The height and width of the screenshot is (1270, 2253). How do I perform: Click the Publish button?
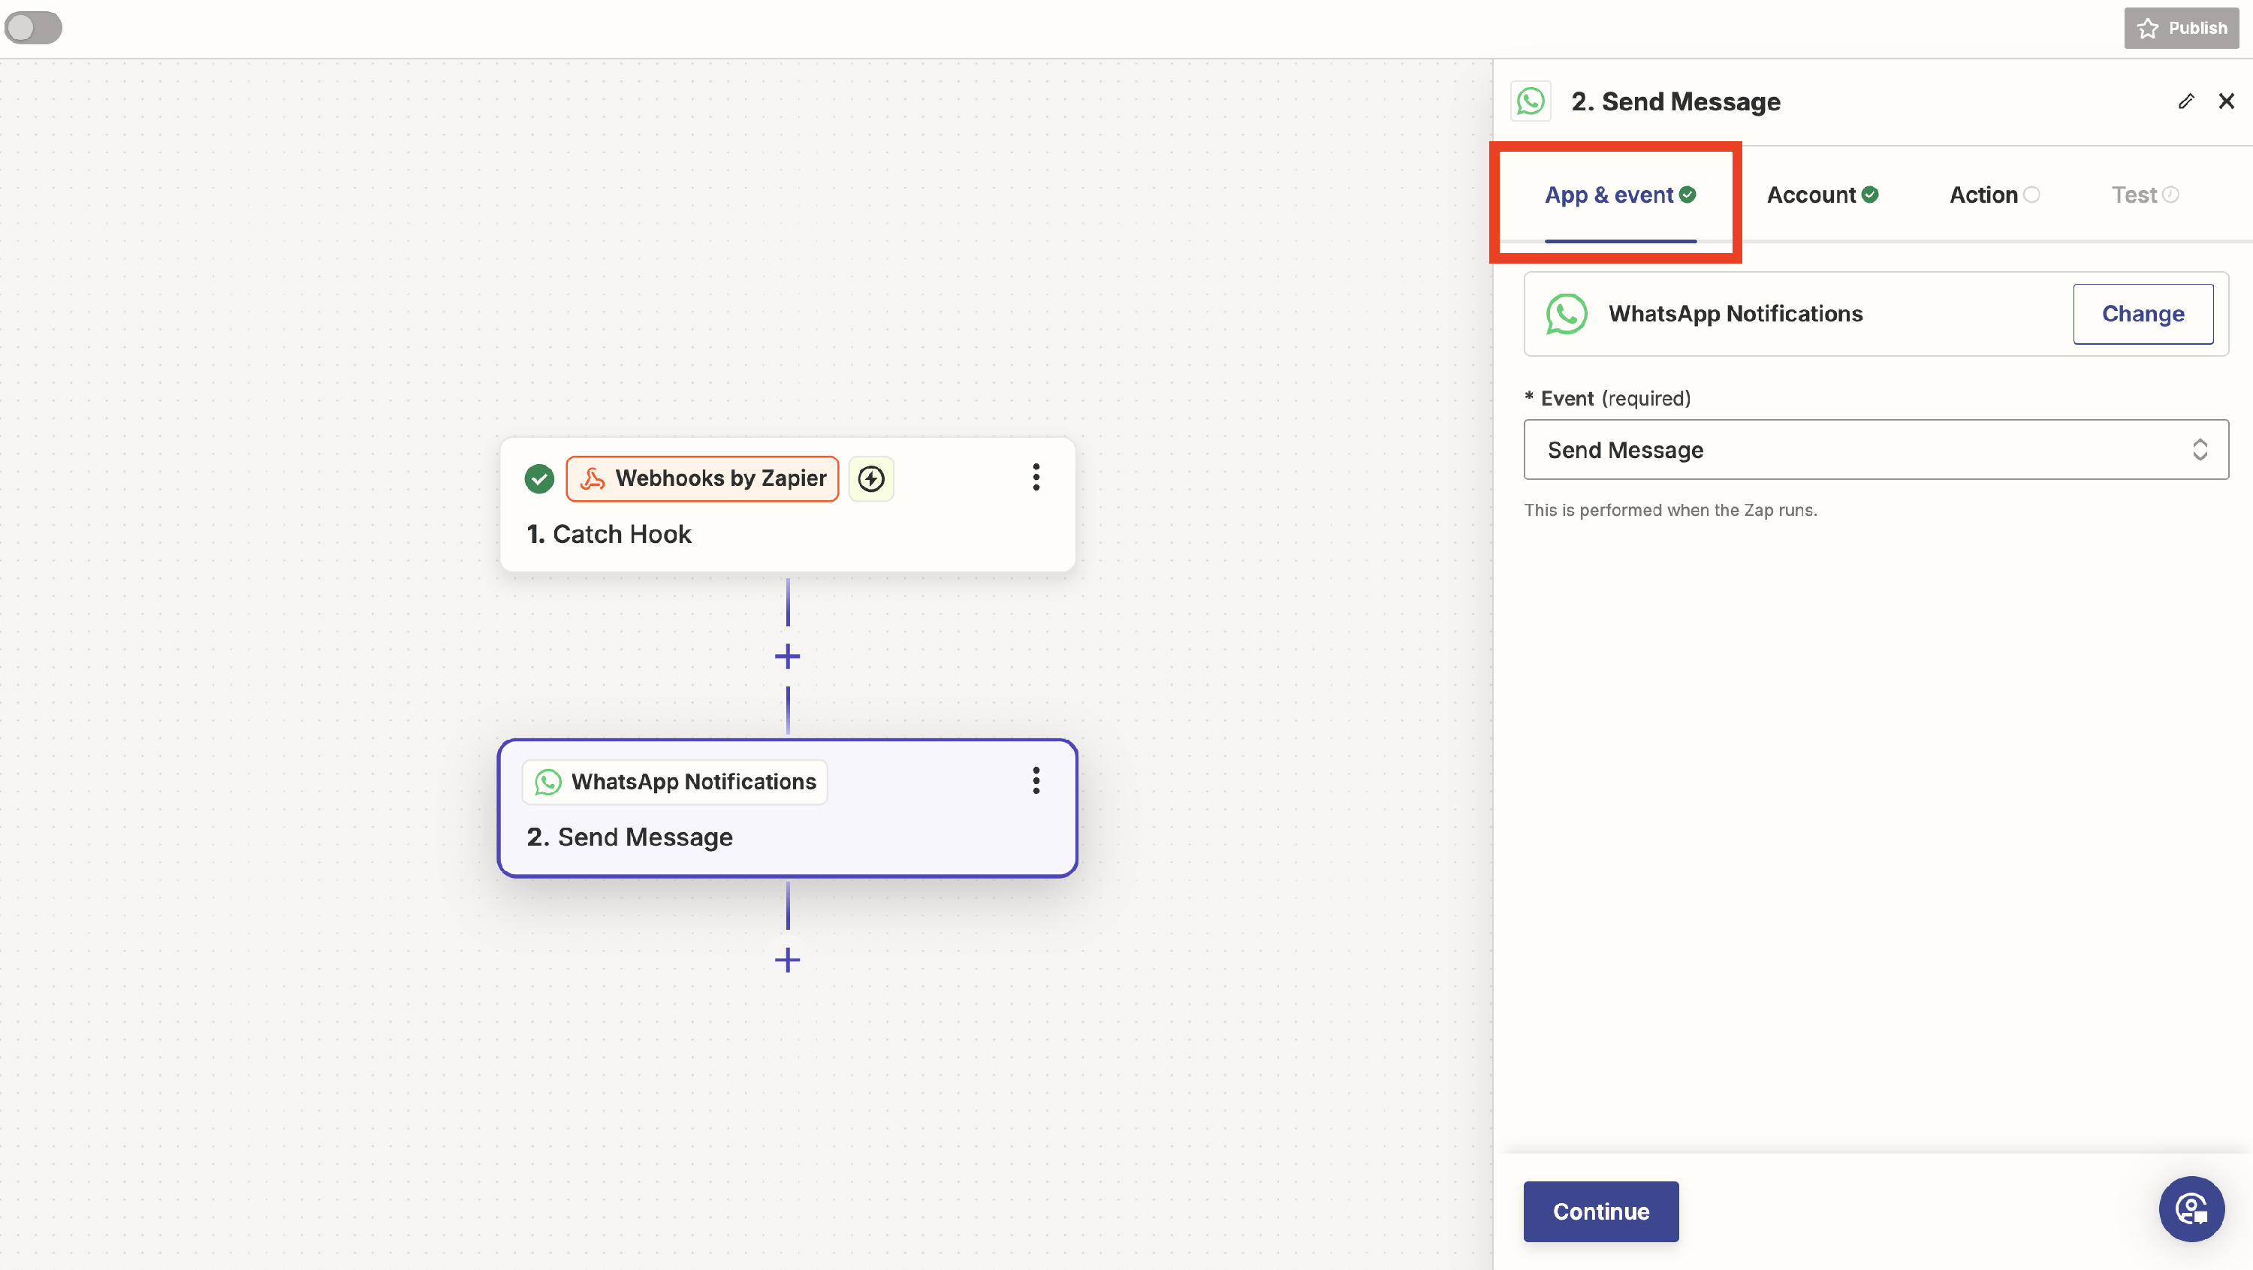(2182, 28)
